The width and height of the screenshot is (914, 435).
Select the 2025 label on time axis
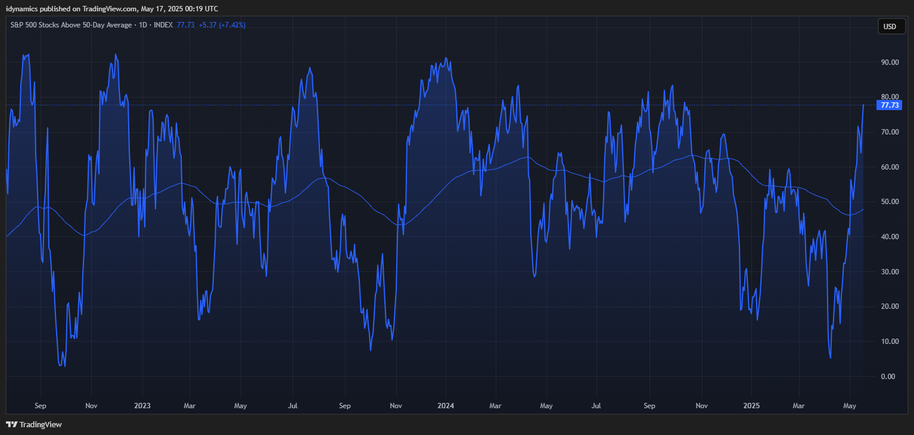(x=751, y=406)
